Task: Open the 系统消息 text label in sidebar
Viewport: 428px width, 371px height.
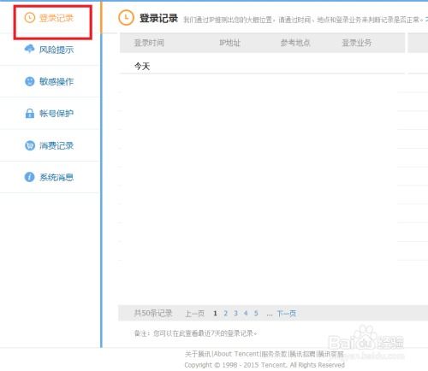Action: coord(56,177)
